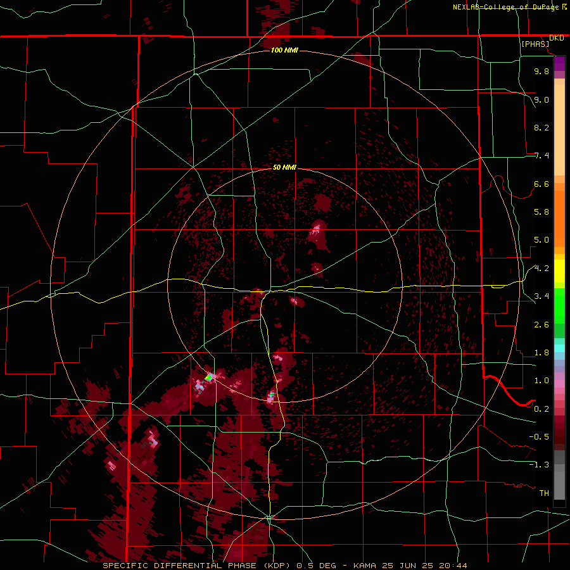Pick the pink segment of the color bar

(559, 384)
